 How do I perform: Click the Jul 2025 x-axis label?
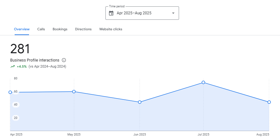point(203,135)
